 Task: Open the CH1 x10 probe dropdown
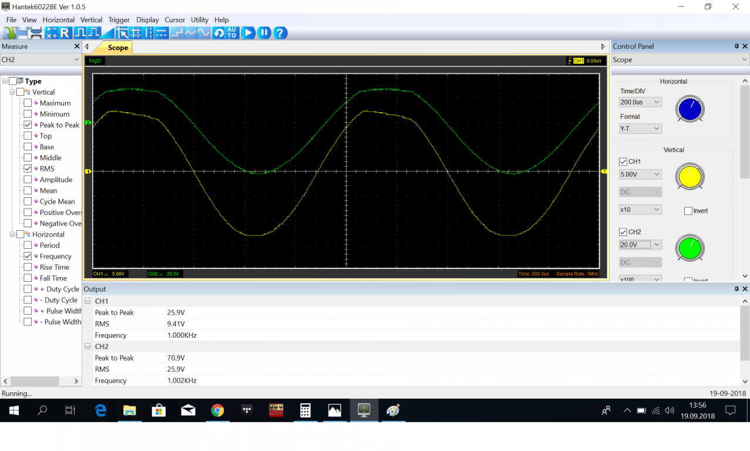click(640, 210)
